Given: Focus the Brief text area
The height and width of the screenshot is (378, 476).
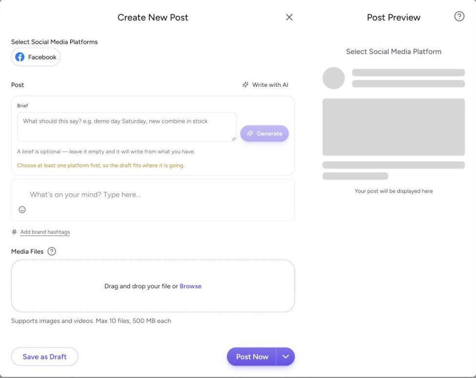Looking at the screenshot, I should click(x=127, y=127).
